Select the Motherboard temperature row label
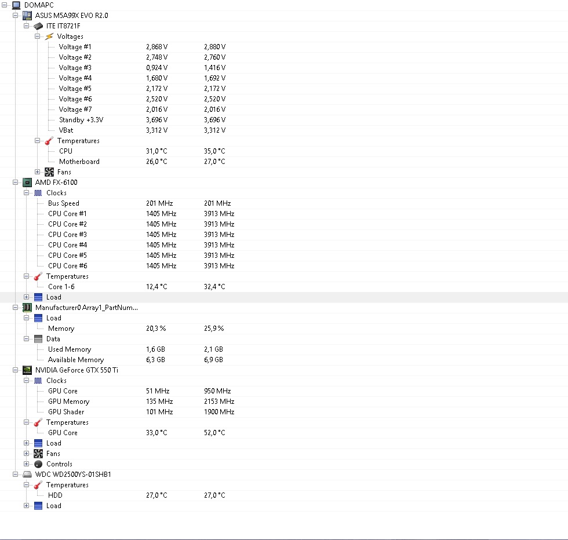 (x=79, y=162)
